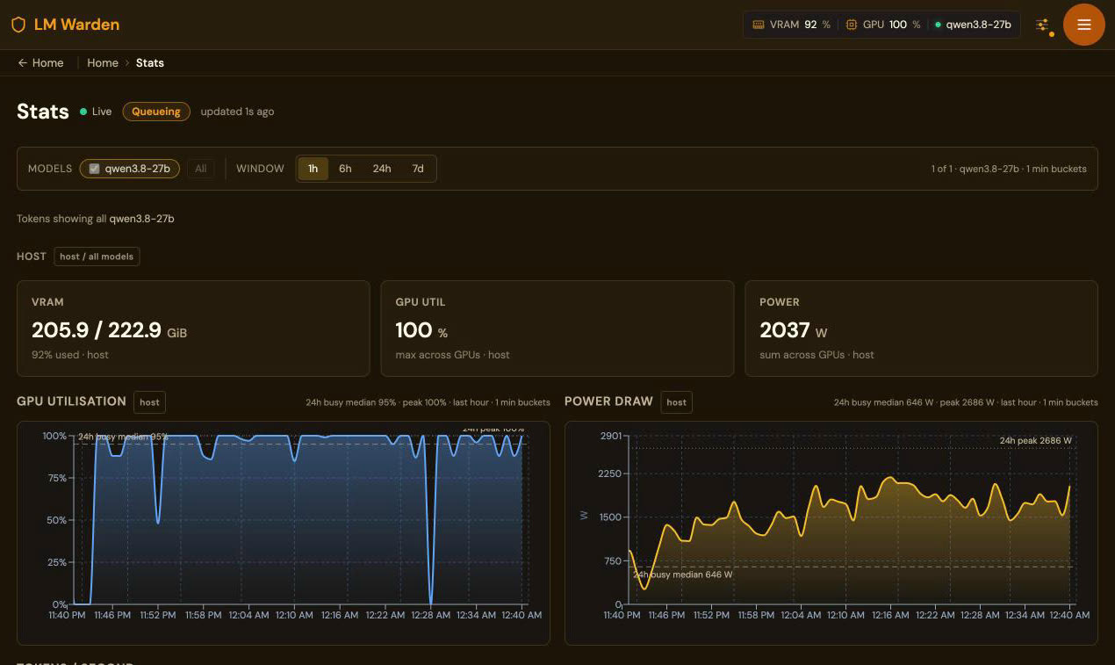Viewport: 1115px width, 665px height.
Task: Click the Stats breadcrumb item
Action: point(150,63)
